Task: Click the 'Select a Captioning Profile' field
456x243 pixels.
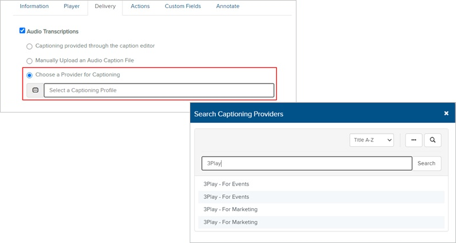Action: coord(158,90)
